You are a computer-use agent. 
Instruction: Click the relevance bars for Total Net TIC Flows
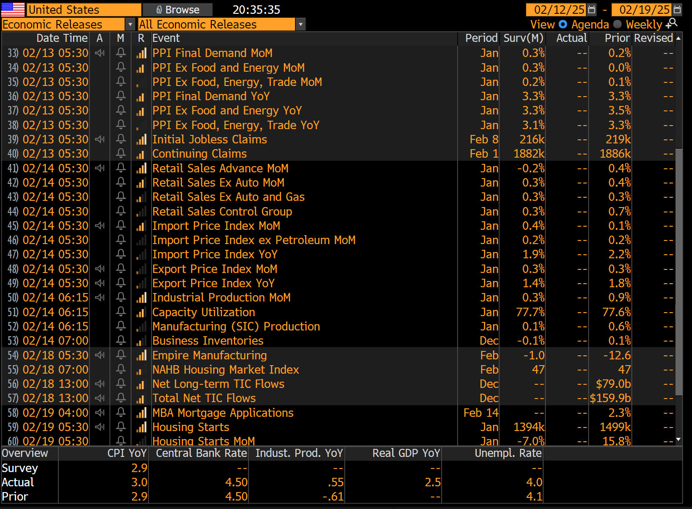pyautogui.click(x=141, y=398)
